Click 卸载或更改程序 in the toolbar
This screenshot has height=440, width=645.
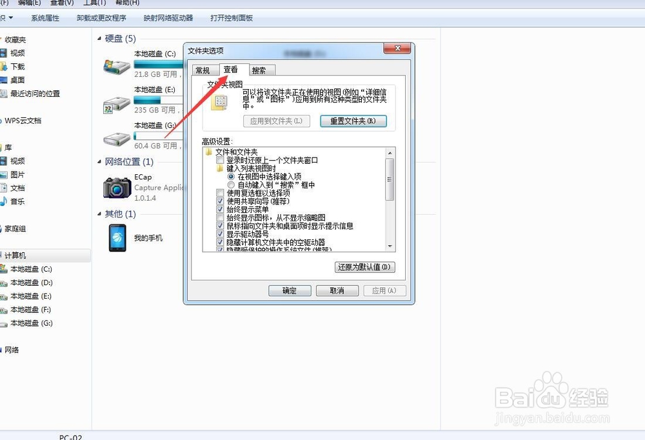click(x=102, y=18)
